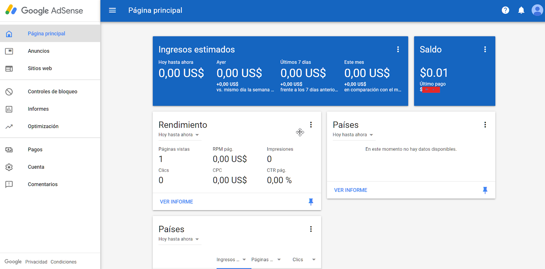This screenshot has width=545, height=269.
Task: Click the blocked circle icon beside Controles de bloqueo
Action: [9, 91]
